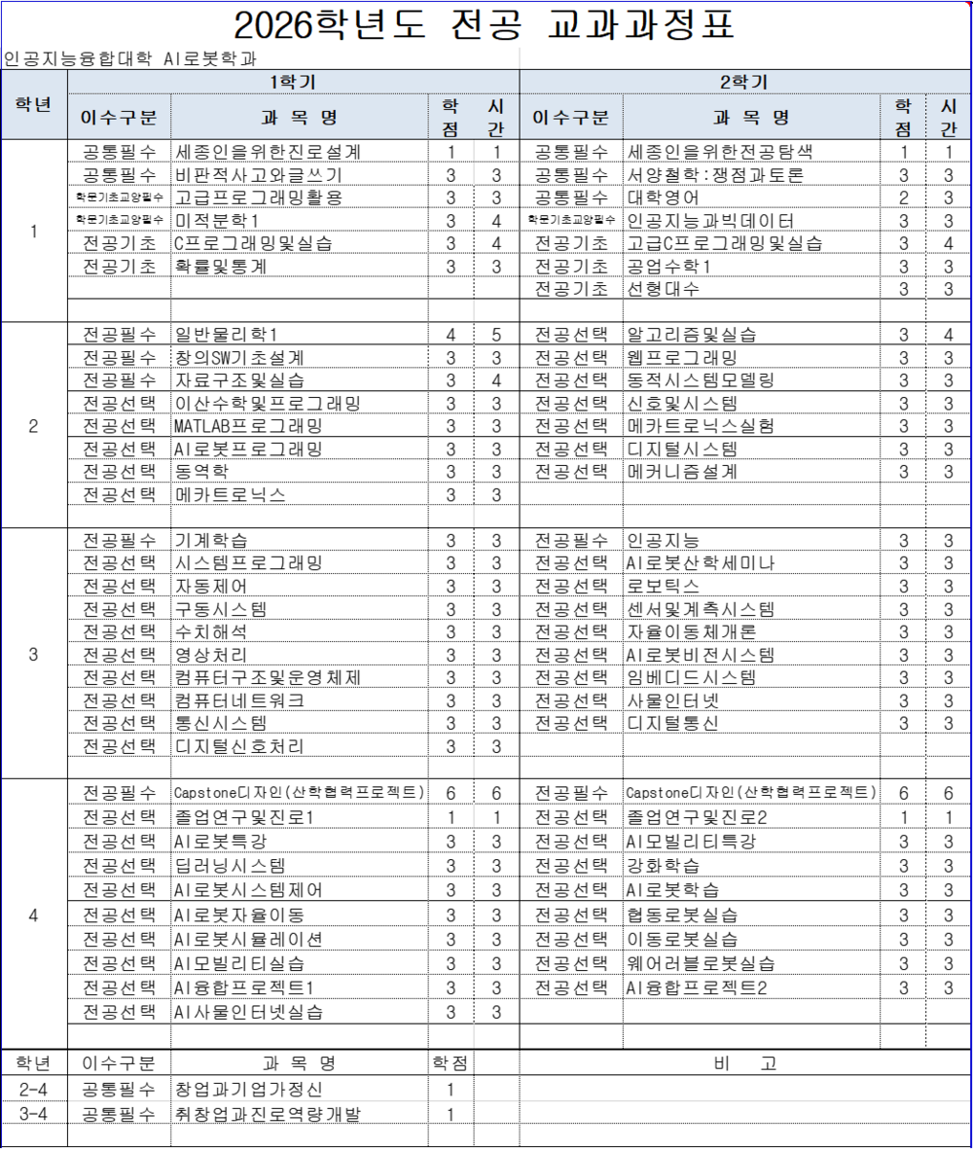
Task: Click the 고급C프로그래밍및실습 cell
Action: 751,243
